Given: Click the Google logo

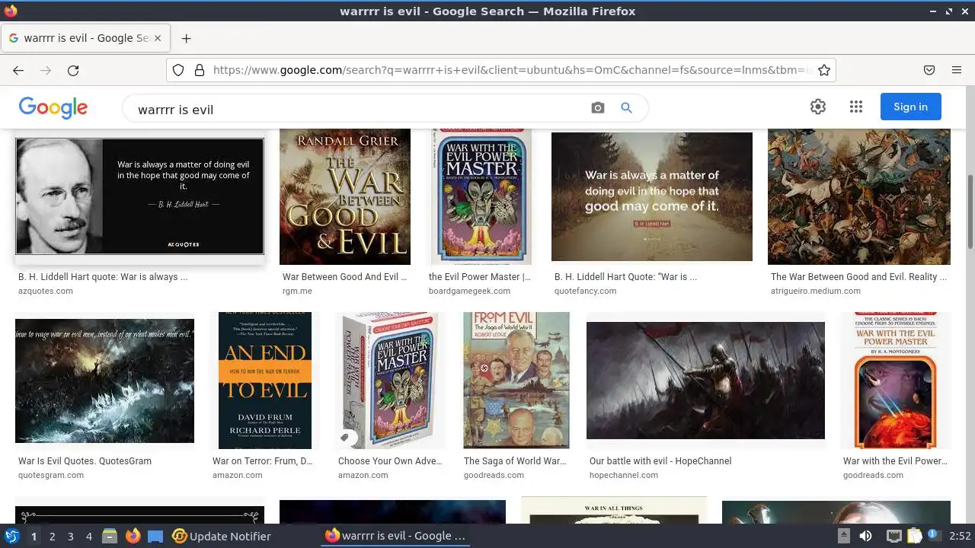Looking at the screenshot, I should pos(53,108).
